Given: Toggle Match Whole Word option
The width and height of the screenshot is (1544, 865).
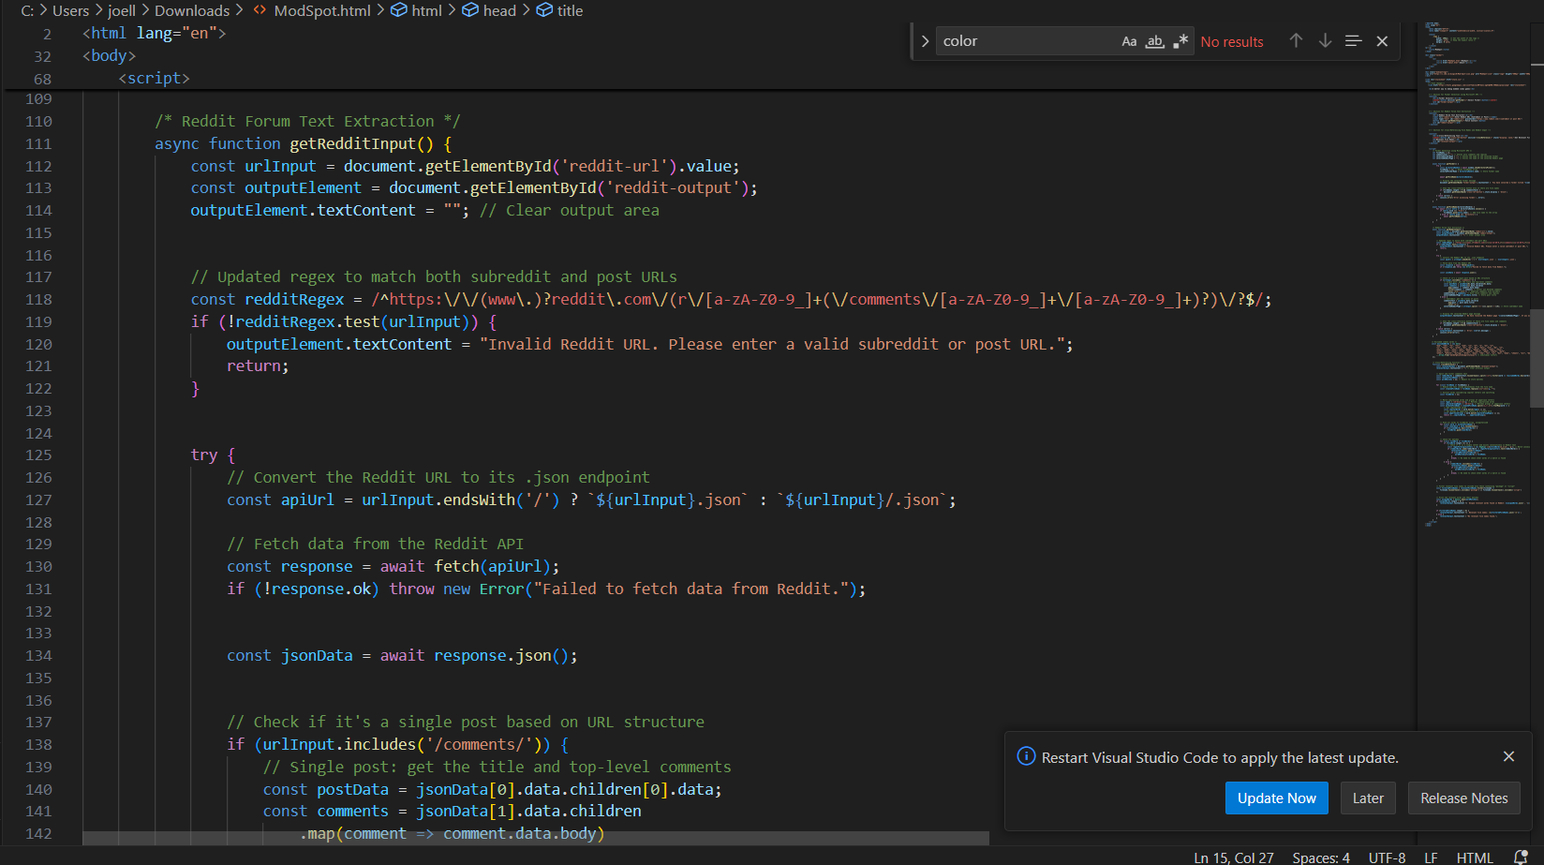Looking at the screenshot, I should click(1155, 41).
